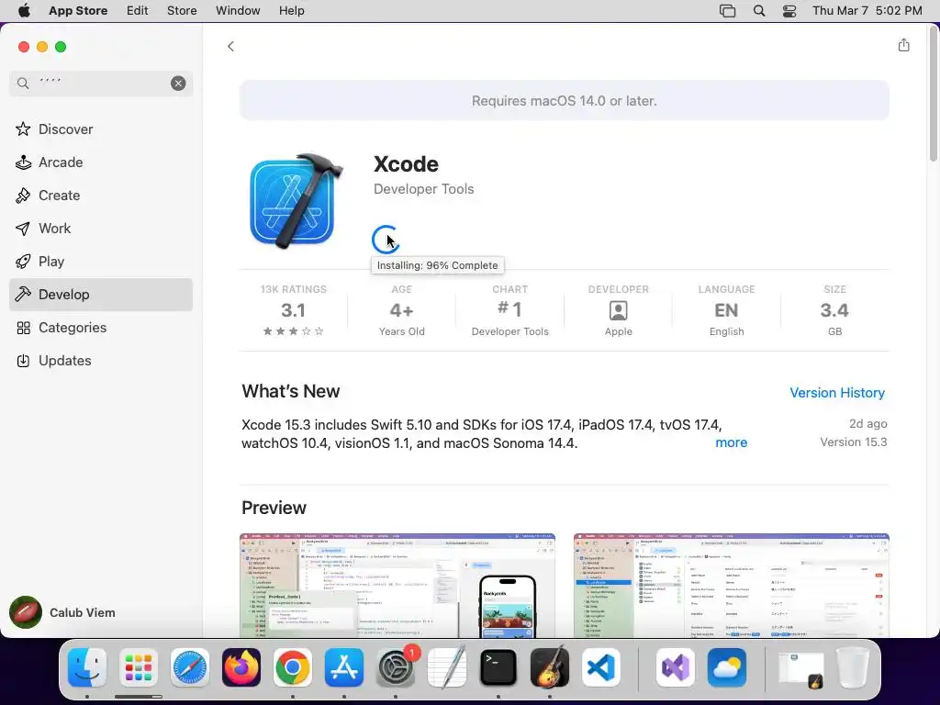Open Trash from the Dock
The image size is (940, 705).
[853, 667]
